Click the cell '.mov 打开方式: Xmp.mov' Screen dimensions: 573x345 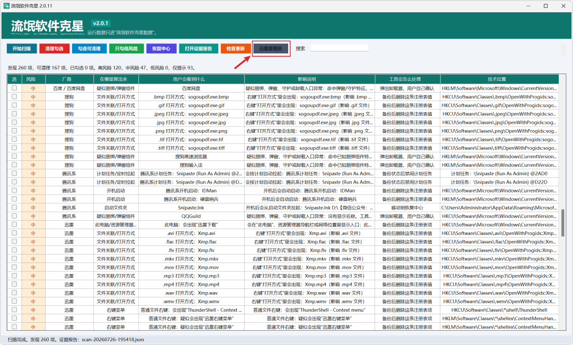[191, 267]
